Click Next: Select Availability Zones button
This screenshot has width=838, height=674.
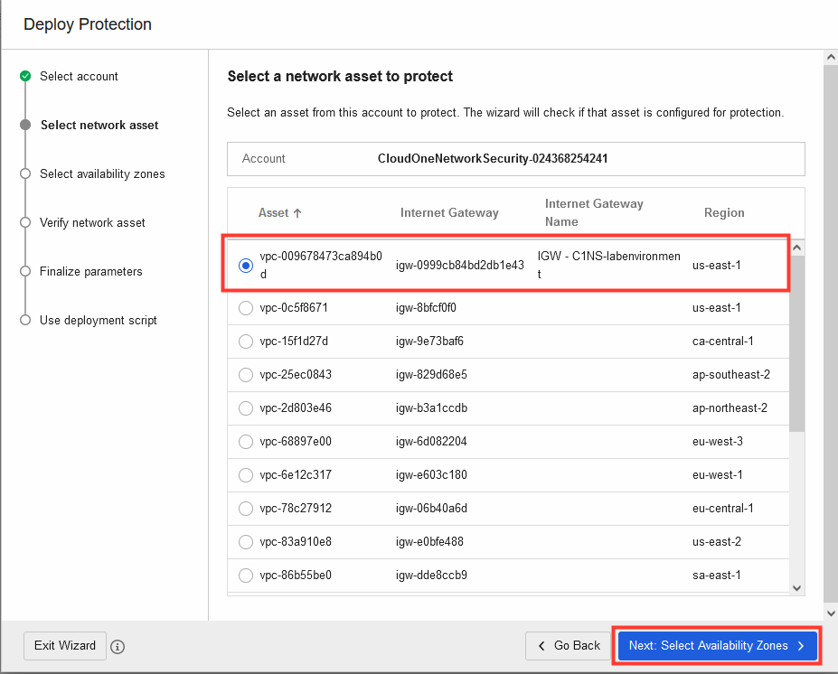(717, 646)
